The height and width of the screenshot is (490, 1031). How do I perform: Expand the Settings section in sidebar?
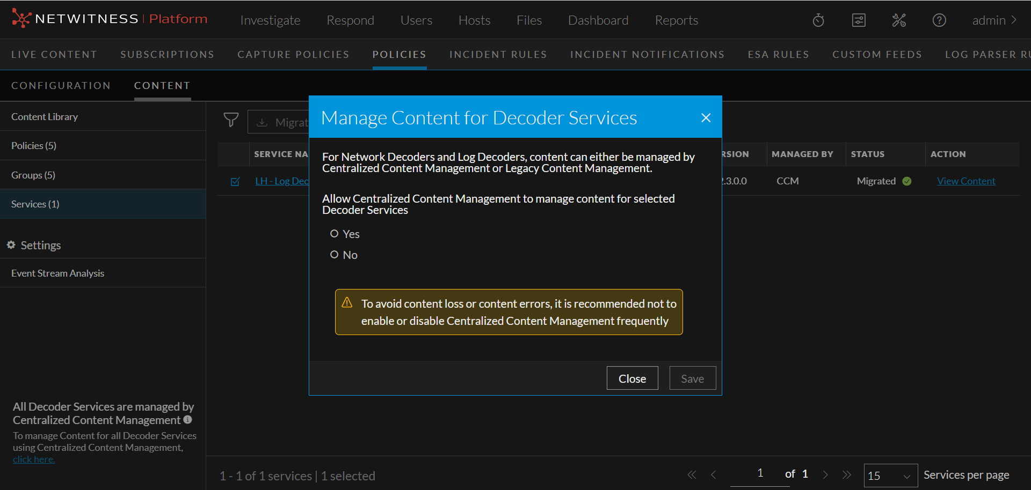tap(40, 245)
